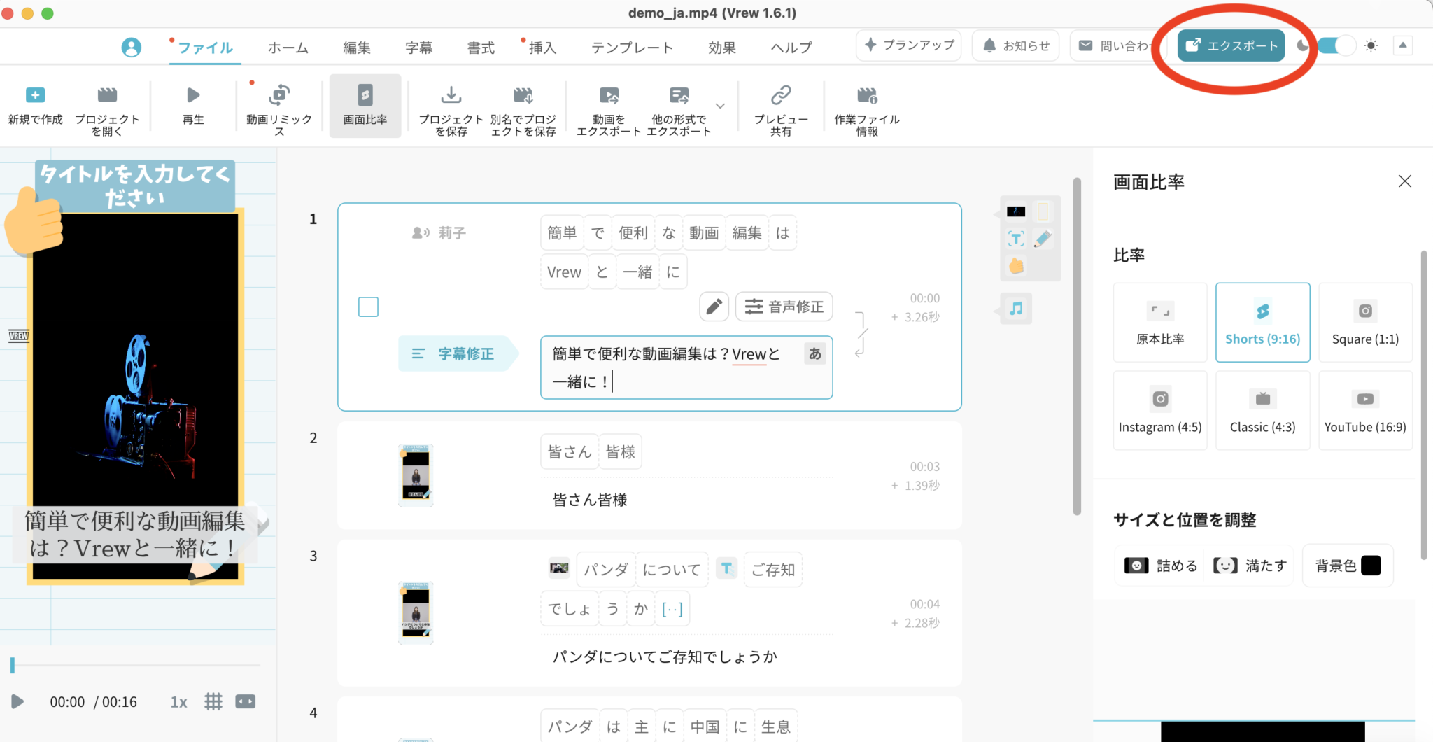
Task: Open the 効果 tab
Action: 722,48
